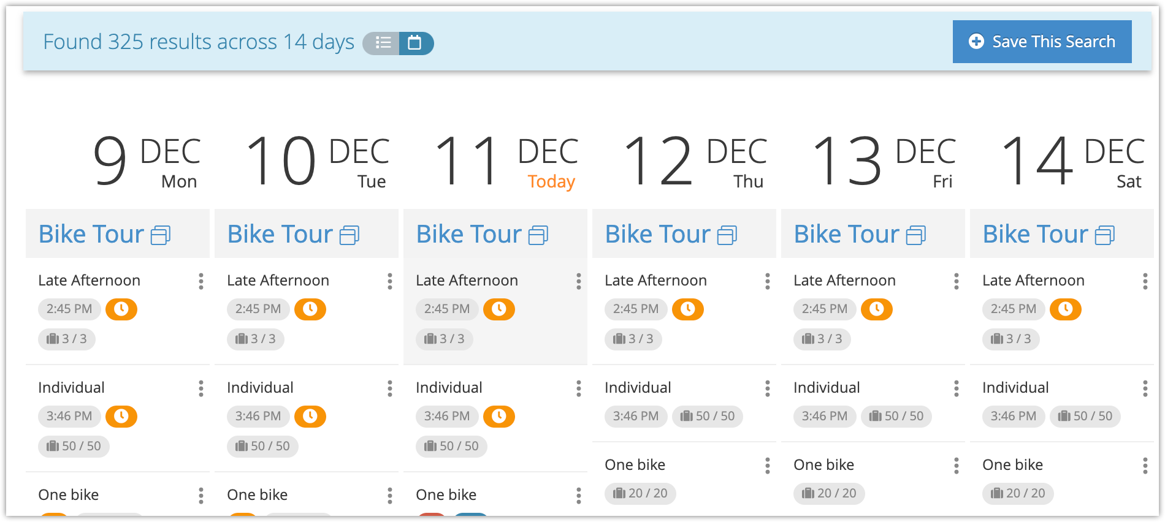Screen dimensions: 1165x522
Task: Click 20 / 20 capacity badge on 13 Dec
Action: pyautogui.click(x=829, y=493)
